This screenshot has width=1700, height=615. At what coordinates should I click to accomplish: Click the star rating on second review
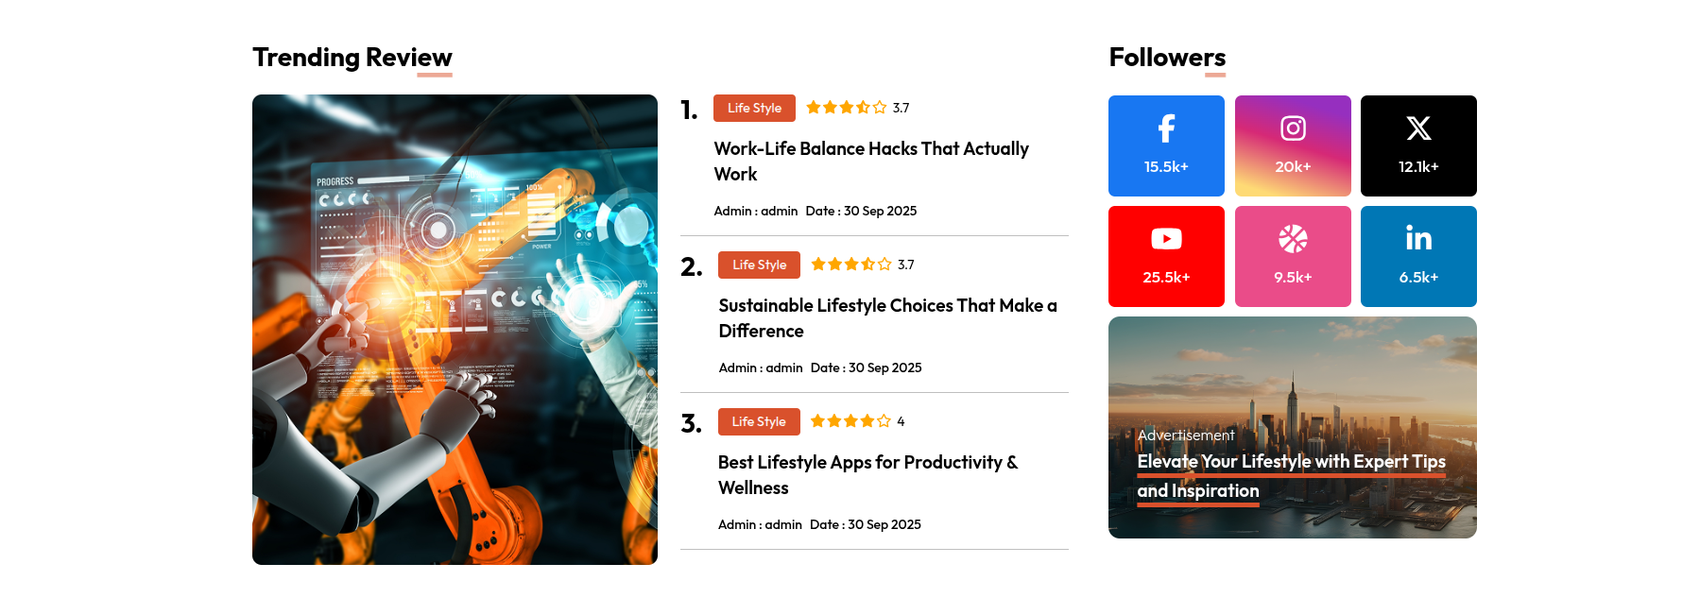tap(850, 265)
